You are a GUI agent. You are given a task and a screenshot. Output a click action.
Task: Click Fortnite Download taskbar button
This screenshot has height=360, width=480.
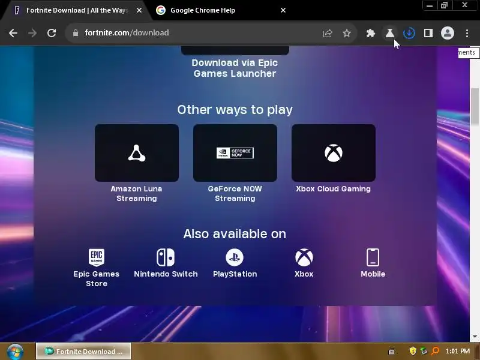pyautogui.click(x=83, y=351)
